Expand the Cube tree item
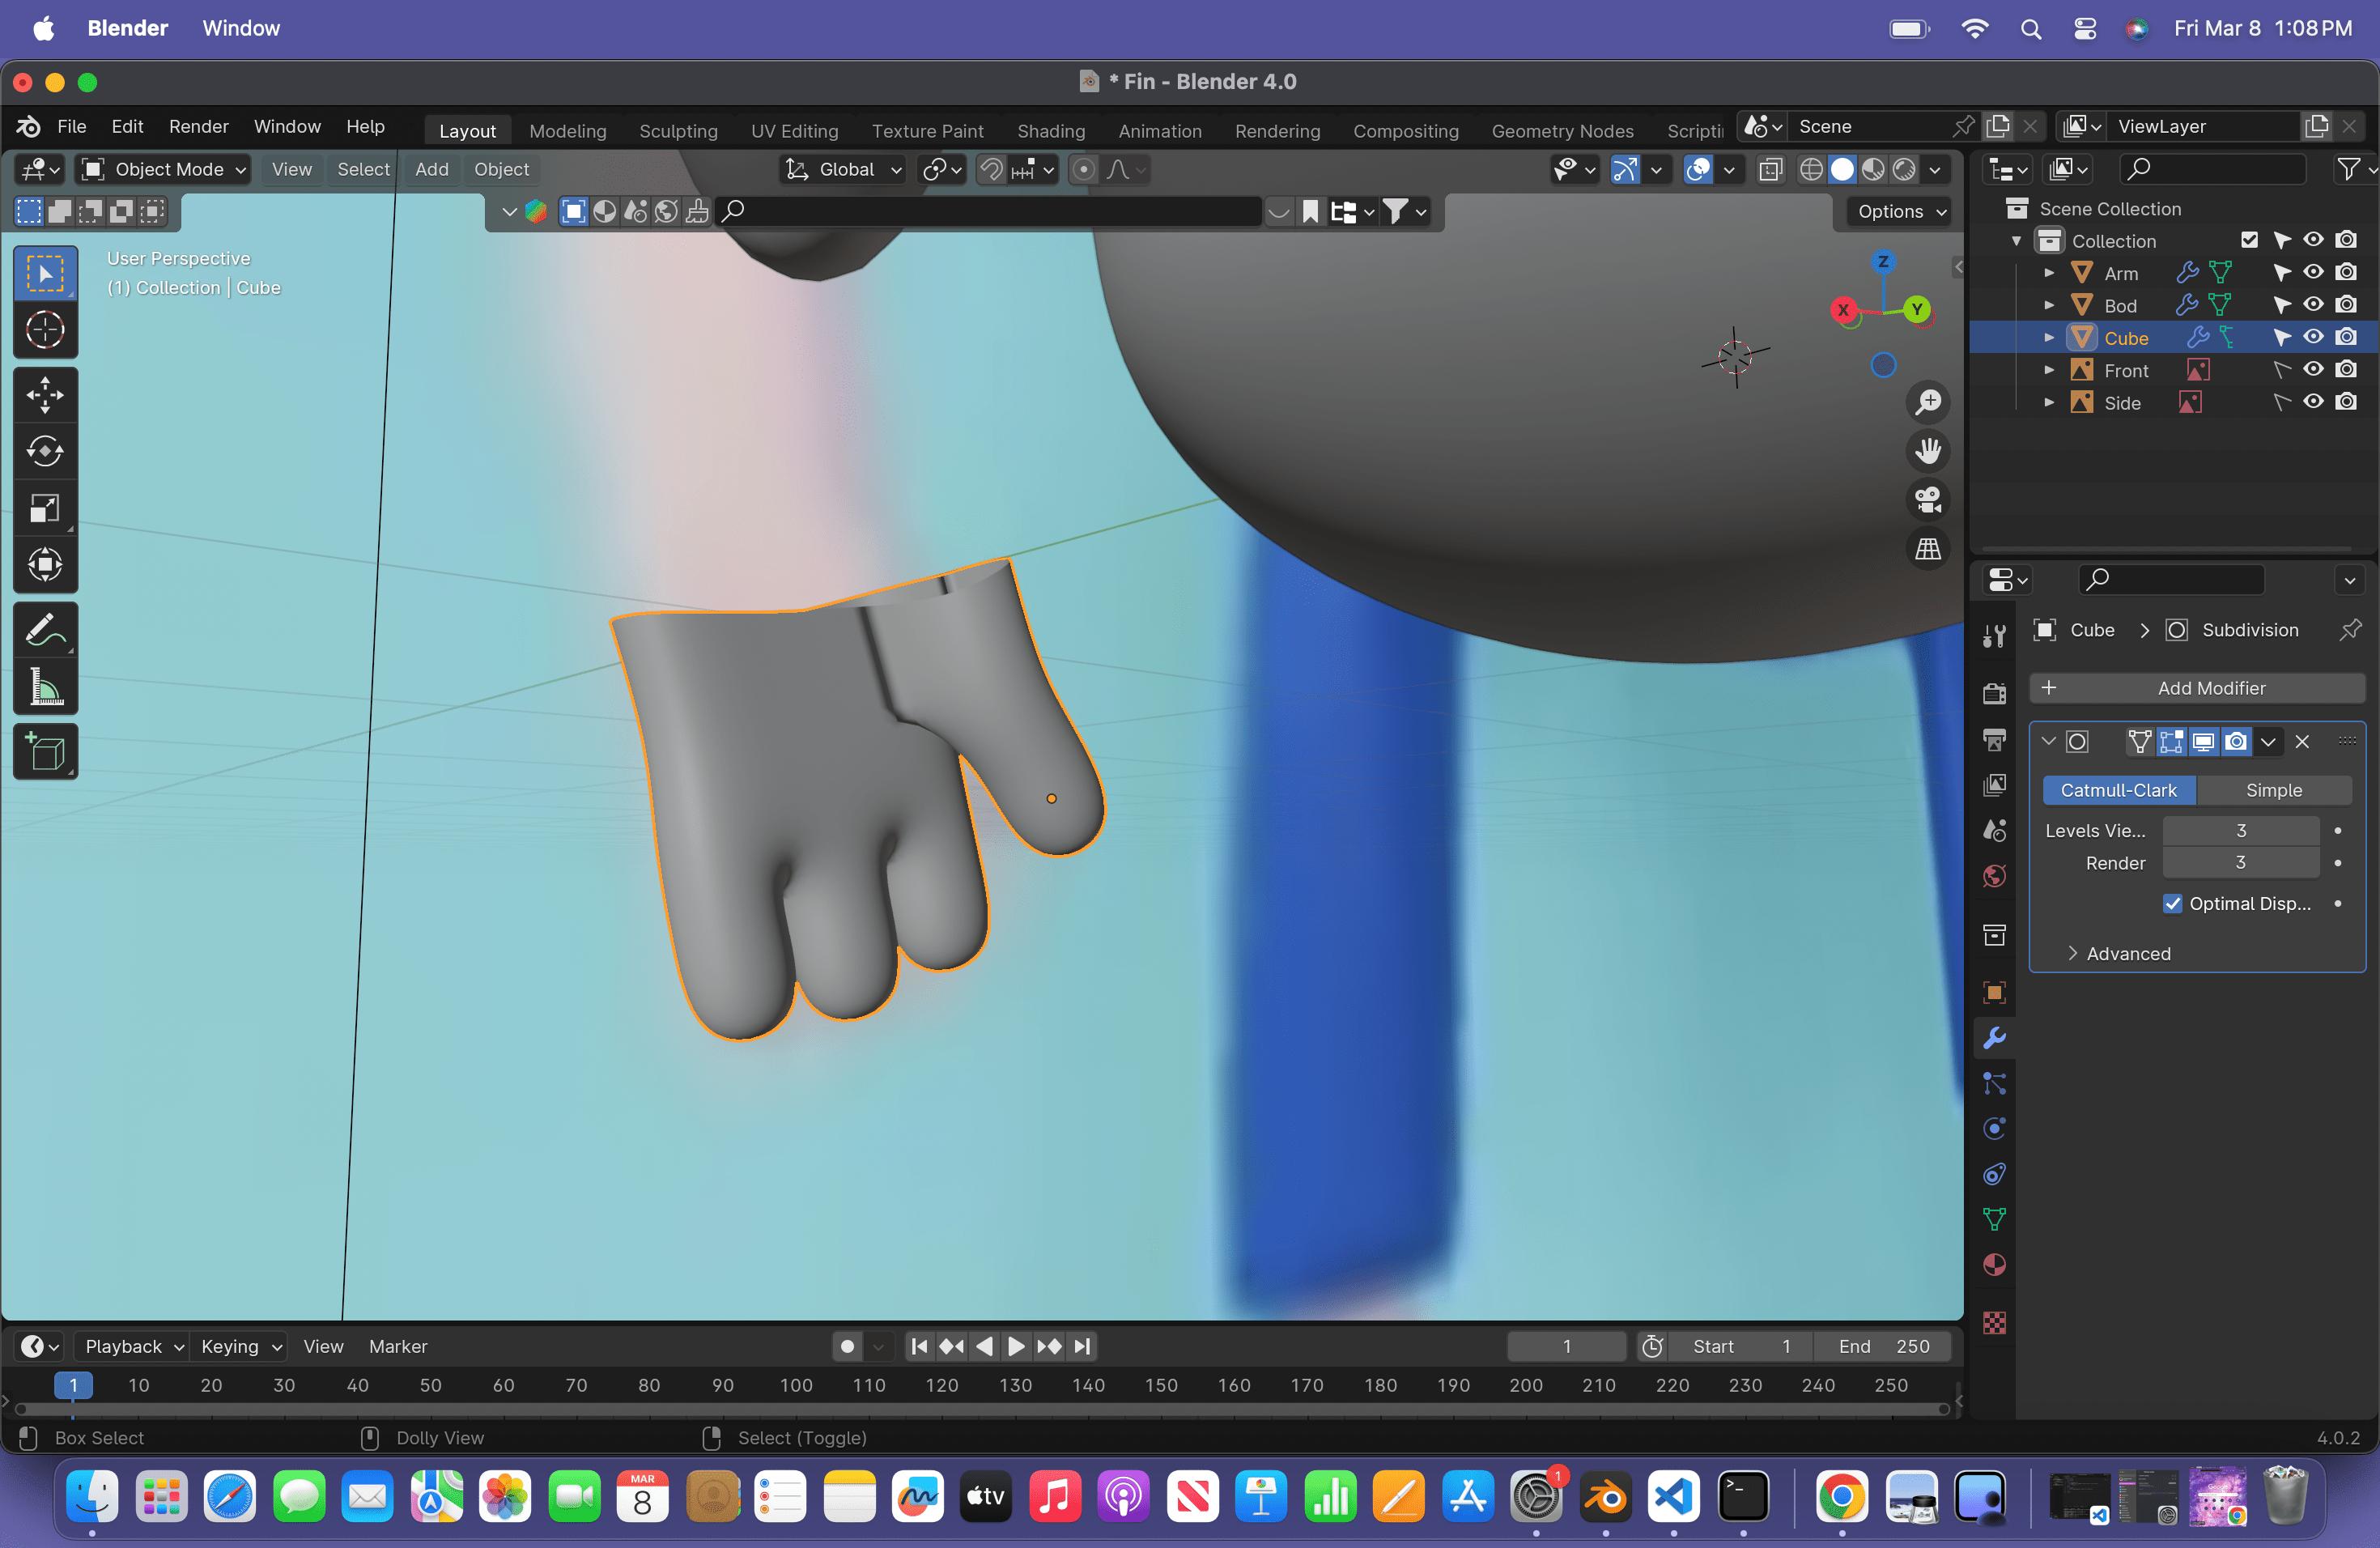This screenshot has height=1548, width=2380. (x=2049, y=338)
